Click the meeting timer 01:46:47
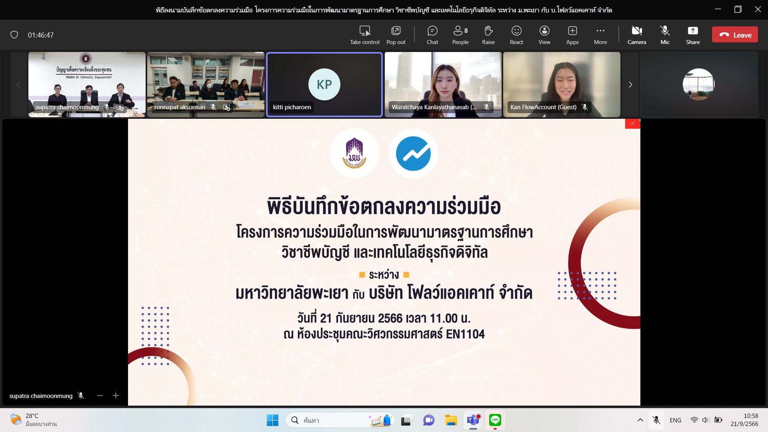The height and width of the screenshot is (432, 768). point(41,35)
